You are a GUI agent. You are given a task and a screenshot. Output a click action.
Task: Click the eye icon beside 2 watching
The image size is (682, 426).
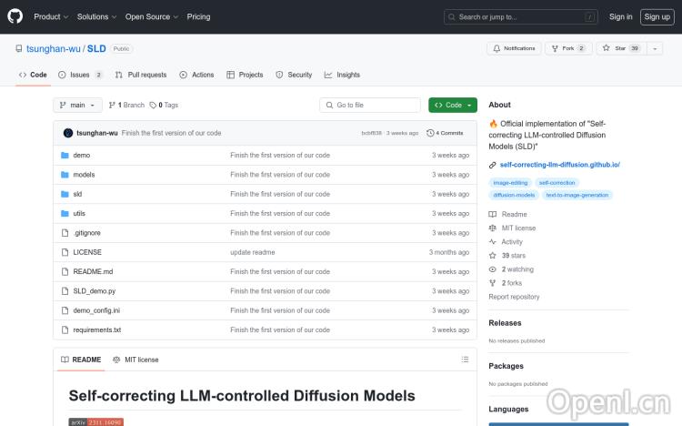pos(492,269)
